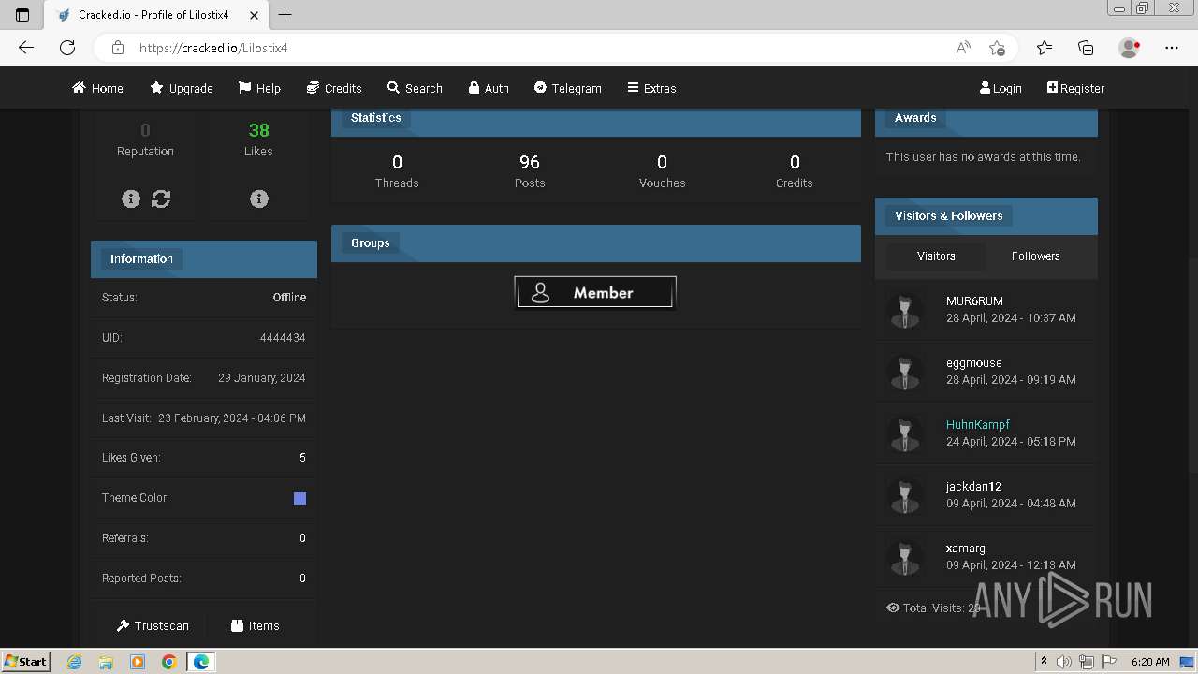Open the Action Center flag icon
The image size is (1198, 674).
[x=1109, y=662]
